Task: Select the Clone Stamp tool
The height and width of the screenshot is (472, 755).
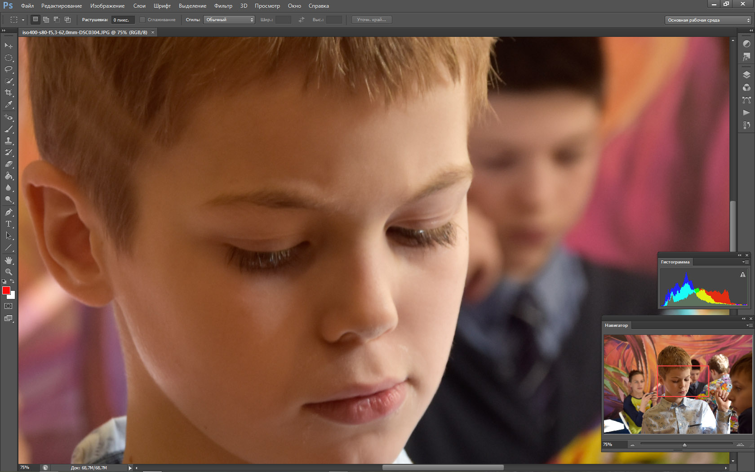Action: tap(9, 141)
